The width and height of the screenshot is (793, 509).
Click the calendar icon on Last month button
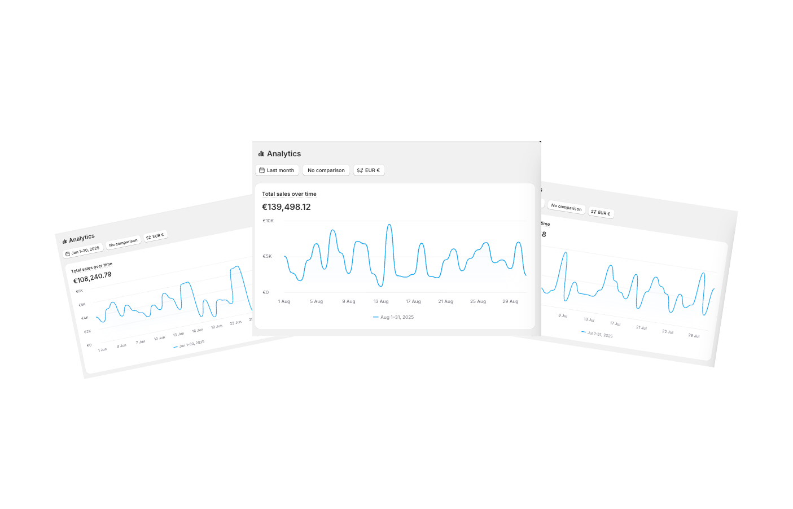click(262, 170)
